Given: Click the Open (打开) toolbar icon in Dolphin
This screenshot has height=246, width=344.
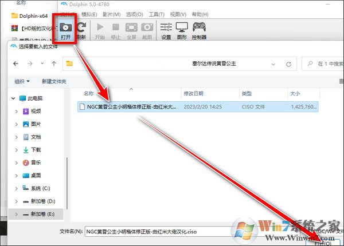Looking at the screenshot, I should coord(65,30).
